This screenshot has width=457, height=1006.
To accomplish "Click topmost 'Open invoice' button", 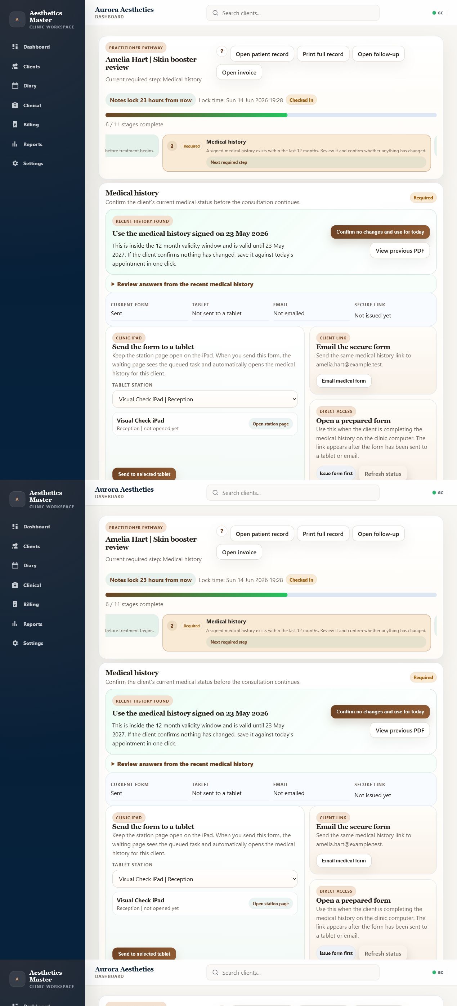I will [239, 72].
